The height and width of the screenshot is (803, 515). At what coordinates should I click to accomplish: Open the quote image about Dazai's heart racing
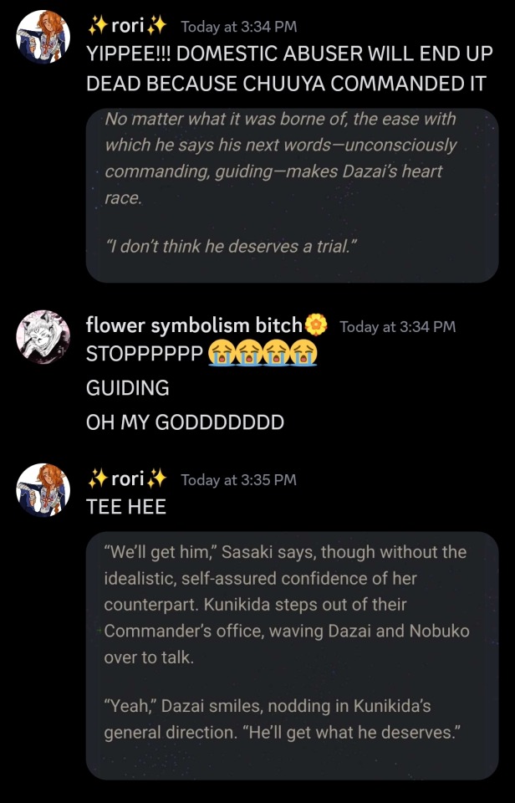pyautogui.click(x=292, y=195)
